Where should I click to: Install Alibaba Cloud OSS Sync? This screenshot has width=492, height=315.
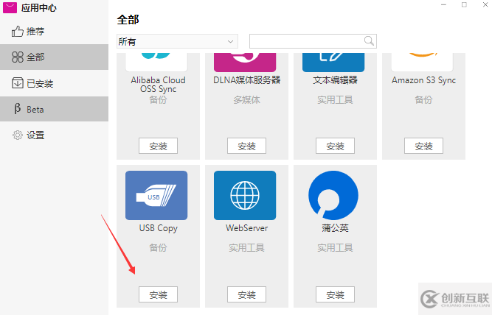point(158,146)
